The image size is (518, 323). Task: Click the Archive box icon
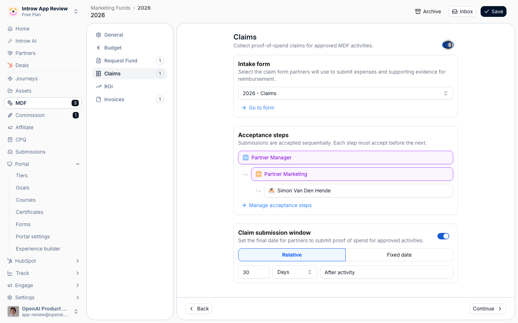click(418, 11)
